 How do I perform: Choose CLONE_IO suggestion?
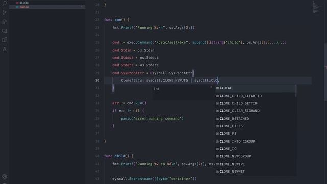pos(255,149)
